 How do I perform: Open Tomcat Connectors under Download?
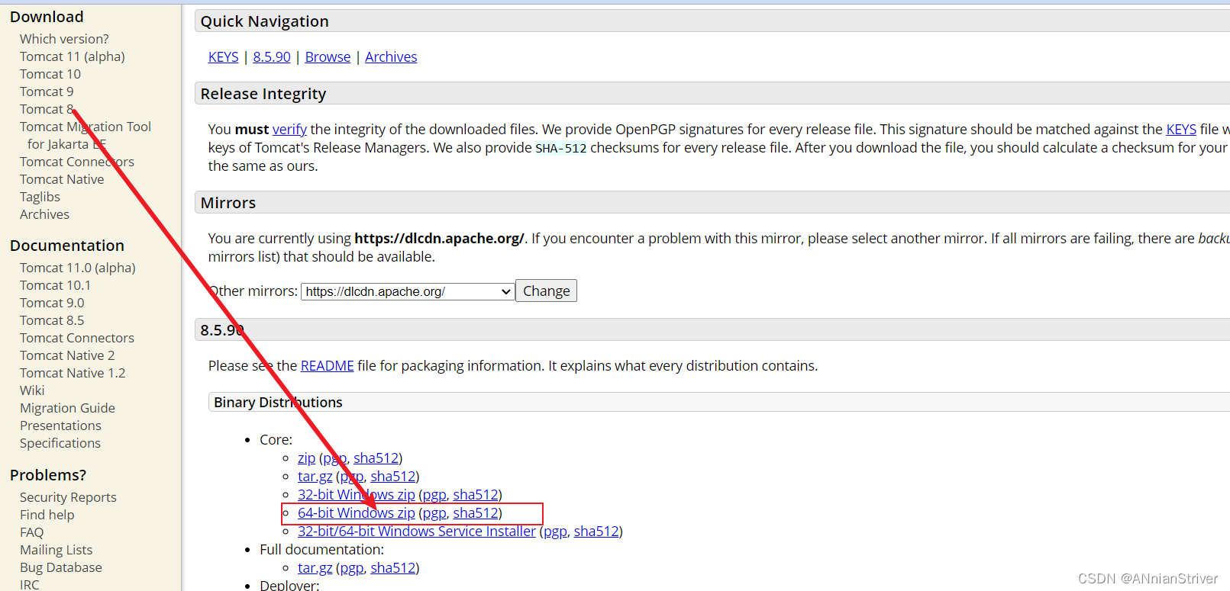point(77,162)
